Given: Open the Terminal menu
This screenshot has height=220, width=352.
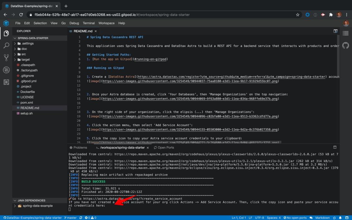Looking at the screenshot, I should pyautogui.click(x=89, y=23).
